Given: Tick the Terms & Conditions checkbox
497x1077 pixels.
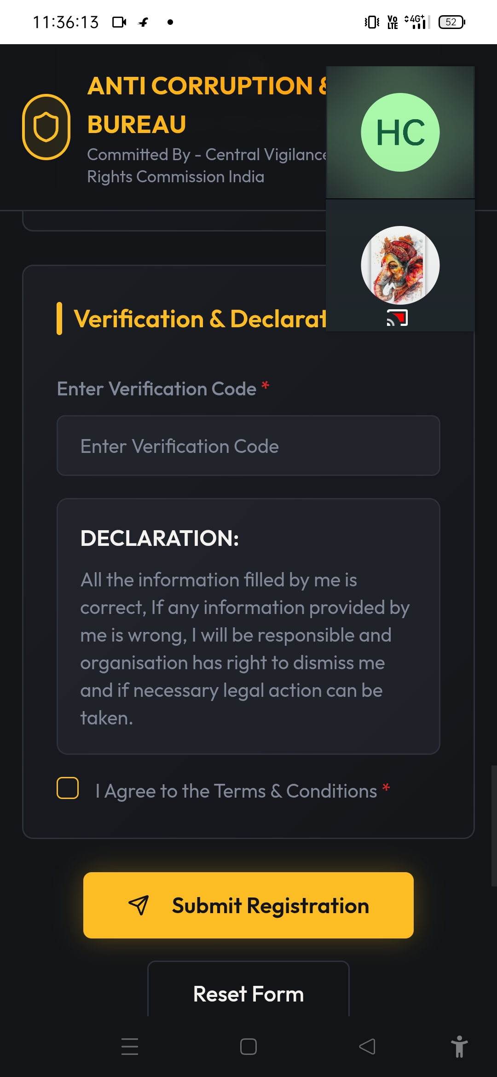Looking at the screenshot, I should (68, 788).
